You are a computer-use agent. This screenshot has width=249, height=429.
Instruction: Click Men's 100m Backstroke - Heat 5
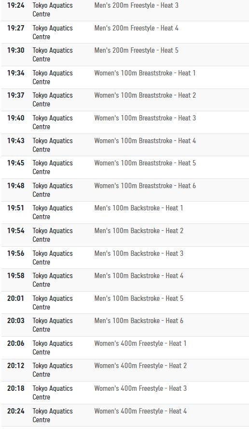coord(138,298)
